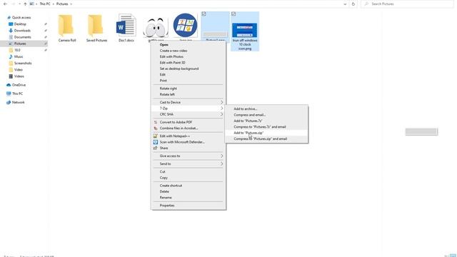Click the Scan with Microsoft Defender shield icon

[x=156, y=142]
